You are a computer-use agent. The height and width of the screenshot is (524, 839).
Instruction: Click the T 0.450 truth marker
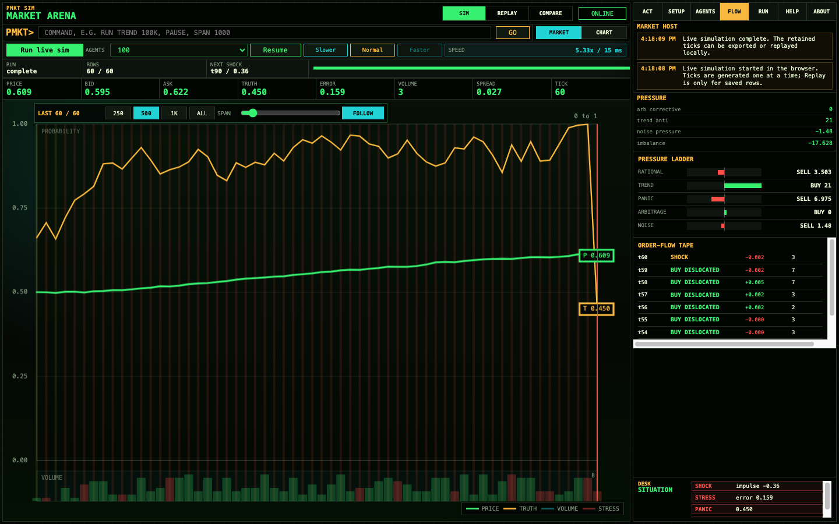[x=597, y=309]
